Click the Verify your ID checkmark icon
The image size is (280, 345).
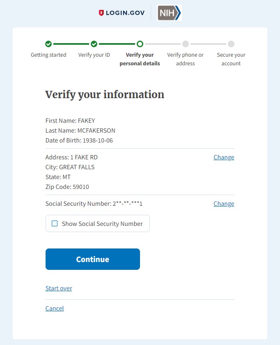(x=94, y=44)
